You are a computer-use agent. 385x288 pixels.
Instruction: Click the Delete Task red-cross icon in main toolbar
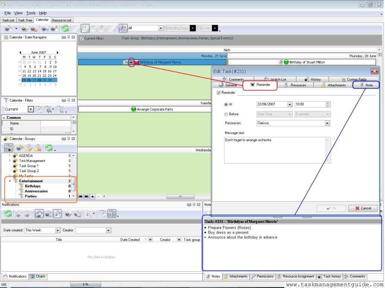[x=34, y=28]
